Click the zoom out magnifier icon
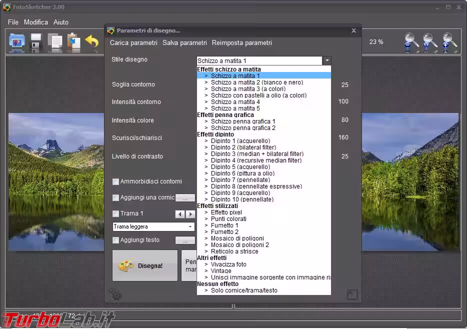The width and height of the screenshot is (467, 329). (x=411, y=42)
